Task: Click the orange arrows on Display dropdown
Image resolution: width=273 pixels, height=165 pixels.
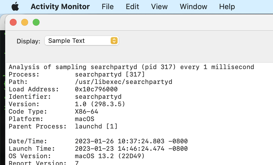Action: pos(114,41)
